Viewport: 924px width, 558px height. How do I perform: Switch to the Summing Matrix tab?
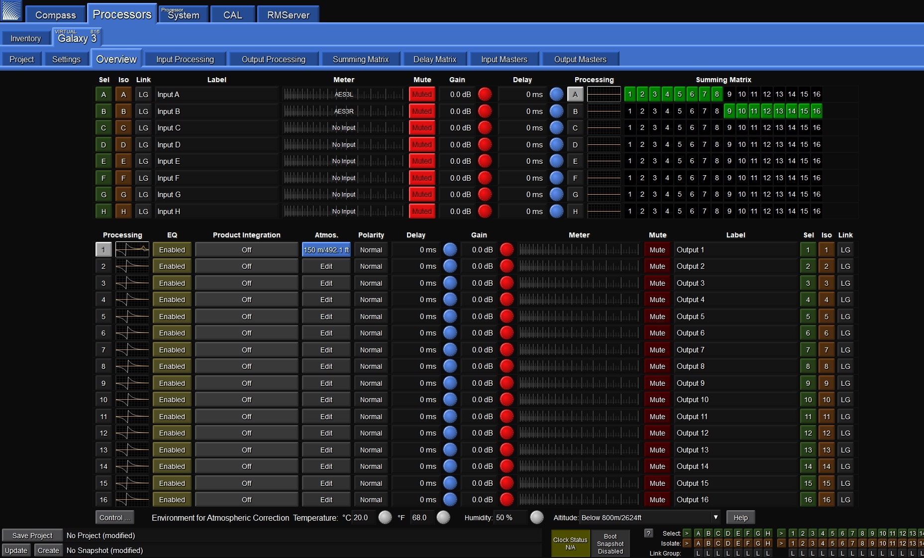coord(360,59)
